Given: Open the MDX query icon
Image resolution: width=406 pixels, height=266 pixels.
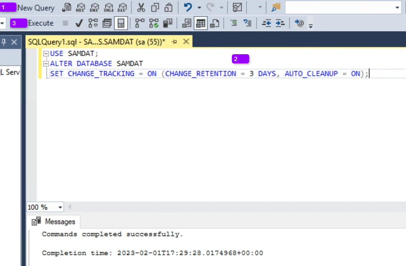Looking at the screenshot, I should click(81, 8).
